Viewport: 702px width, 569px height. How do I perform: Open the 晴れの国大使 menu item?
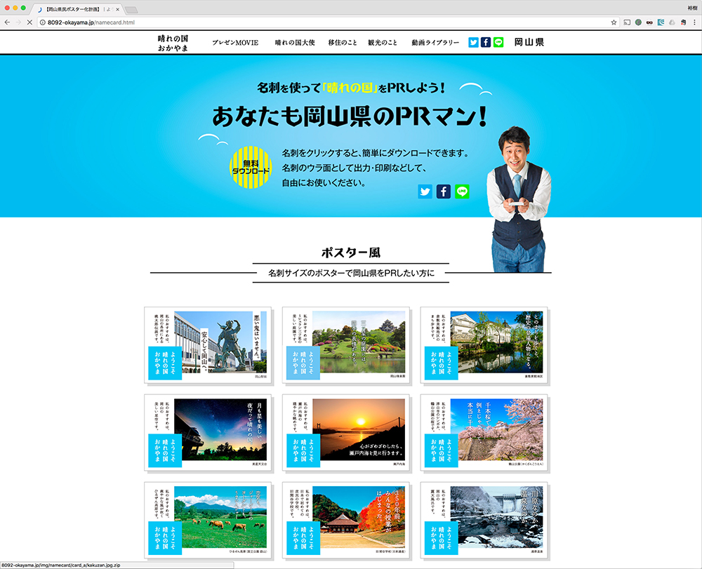tap(293, 43)
